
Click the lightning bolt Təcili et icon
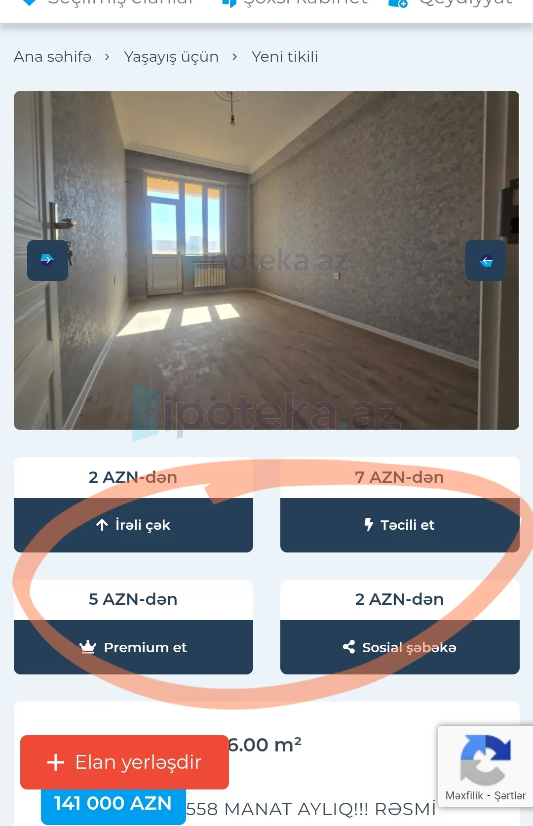[369, 524]
